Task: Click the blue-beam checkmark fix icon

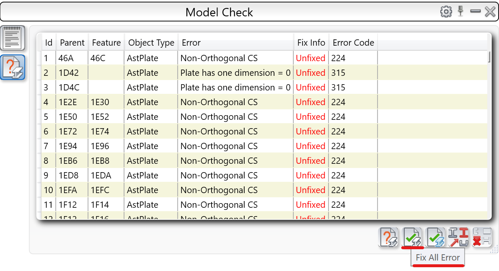Action: [x=436, y=237]
